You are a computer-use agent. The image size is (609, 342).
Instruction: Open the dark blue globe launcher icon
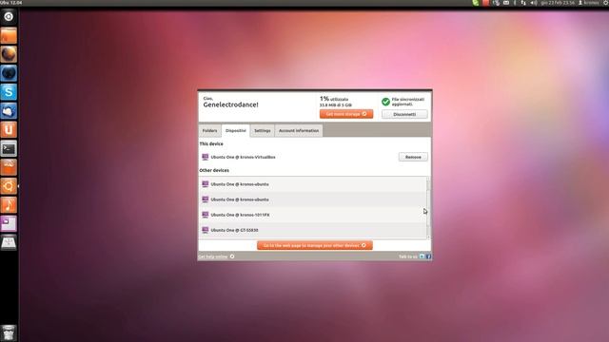[9, 73]
